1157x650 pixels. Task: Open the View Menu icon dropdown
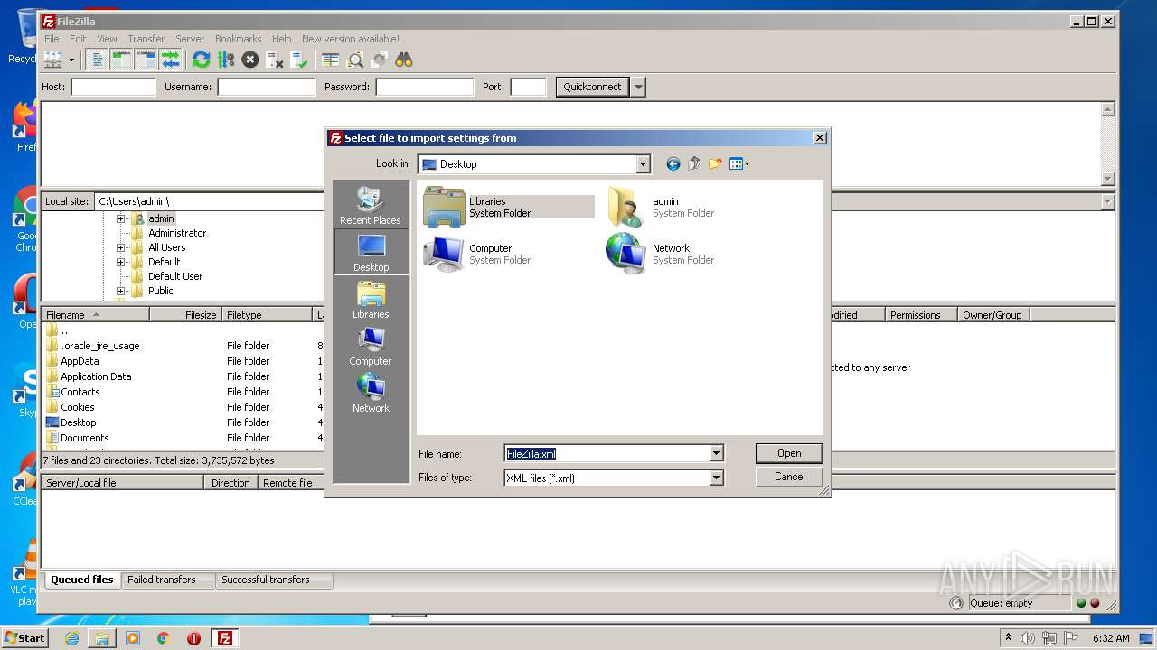pyautogui.click(x=739, y=163)
